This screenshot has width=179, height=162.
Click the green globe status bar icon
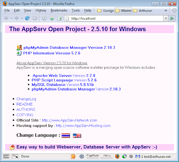(x=124, y=156)
